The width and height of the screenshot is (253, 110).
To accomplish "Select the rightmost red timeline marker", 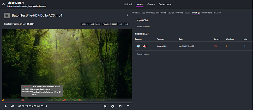I will 80,100.
